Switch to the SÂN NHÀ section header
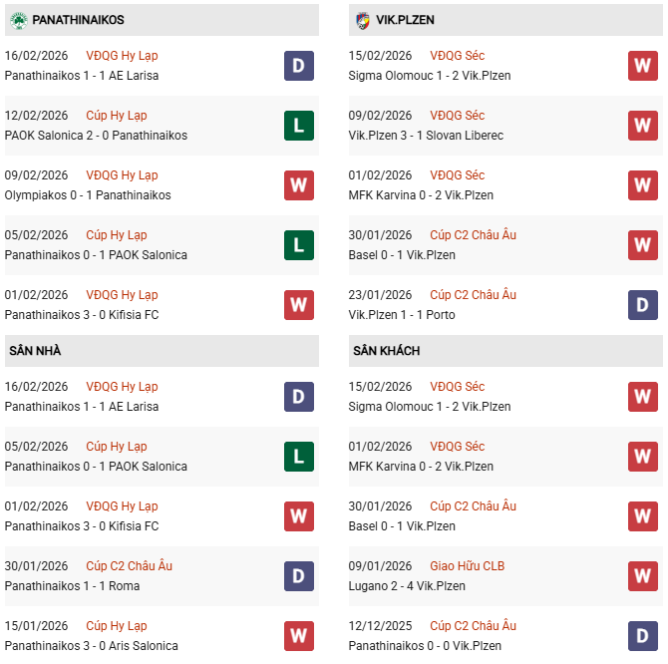The height and width of the screenshot is (664, 668). click(x=36, y=351)
